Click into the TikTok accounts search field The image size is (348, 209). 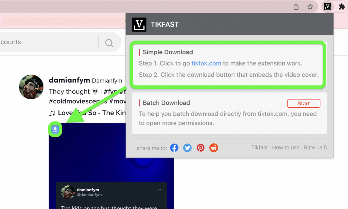49,42
